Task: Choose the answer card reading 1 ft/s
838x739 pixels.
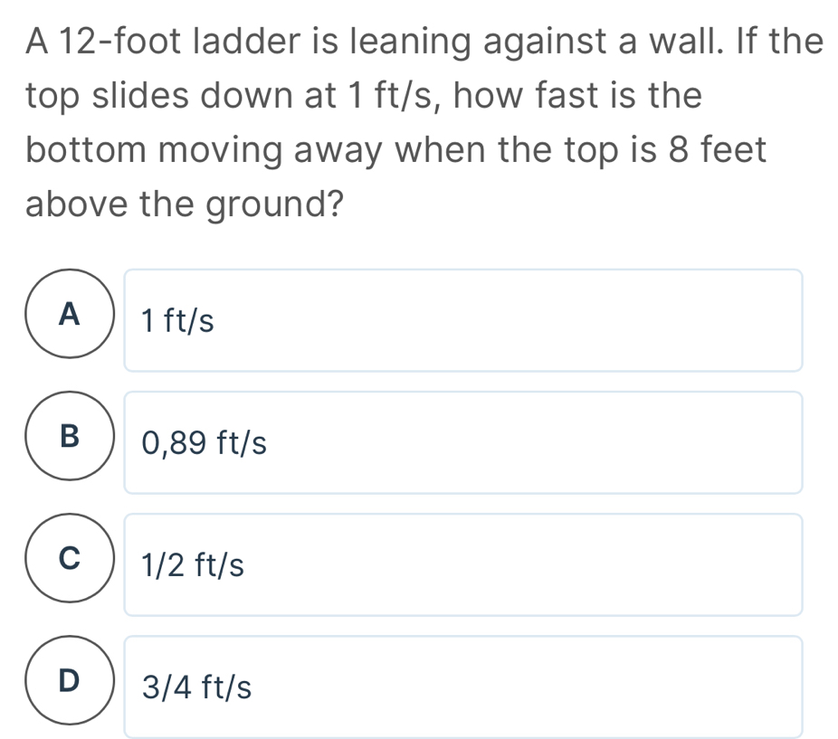Action: (x=463, y=319)
